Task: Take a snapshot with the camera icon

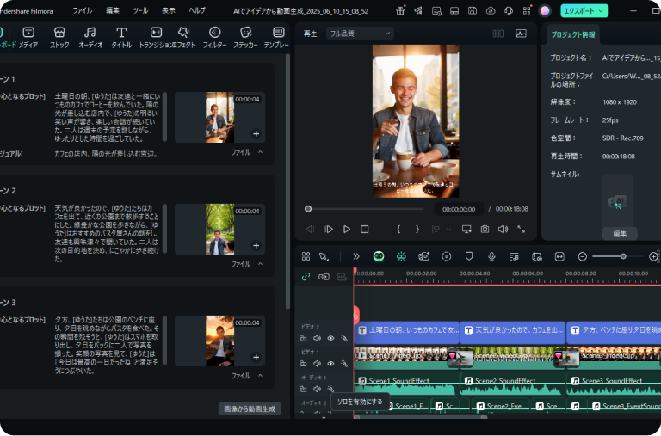Action: pyautogui.click(x=485, y=229)
